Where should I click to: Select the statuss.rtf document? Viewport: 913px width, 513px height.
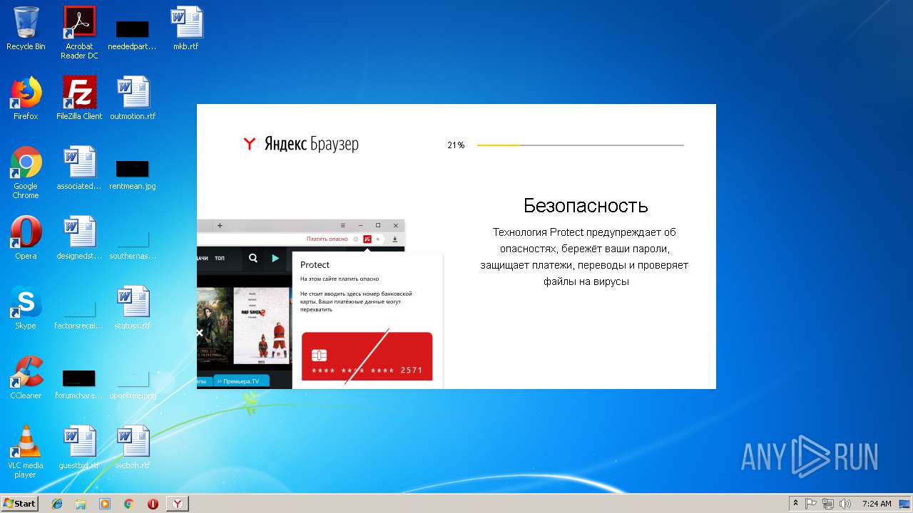click(133, 308)
